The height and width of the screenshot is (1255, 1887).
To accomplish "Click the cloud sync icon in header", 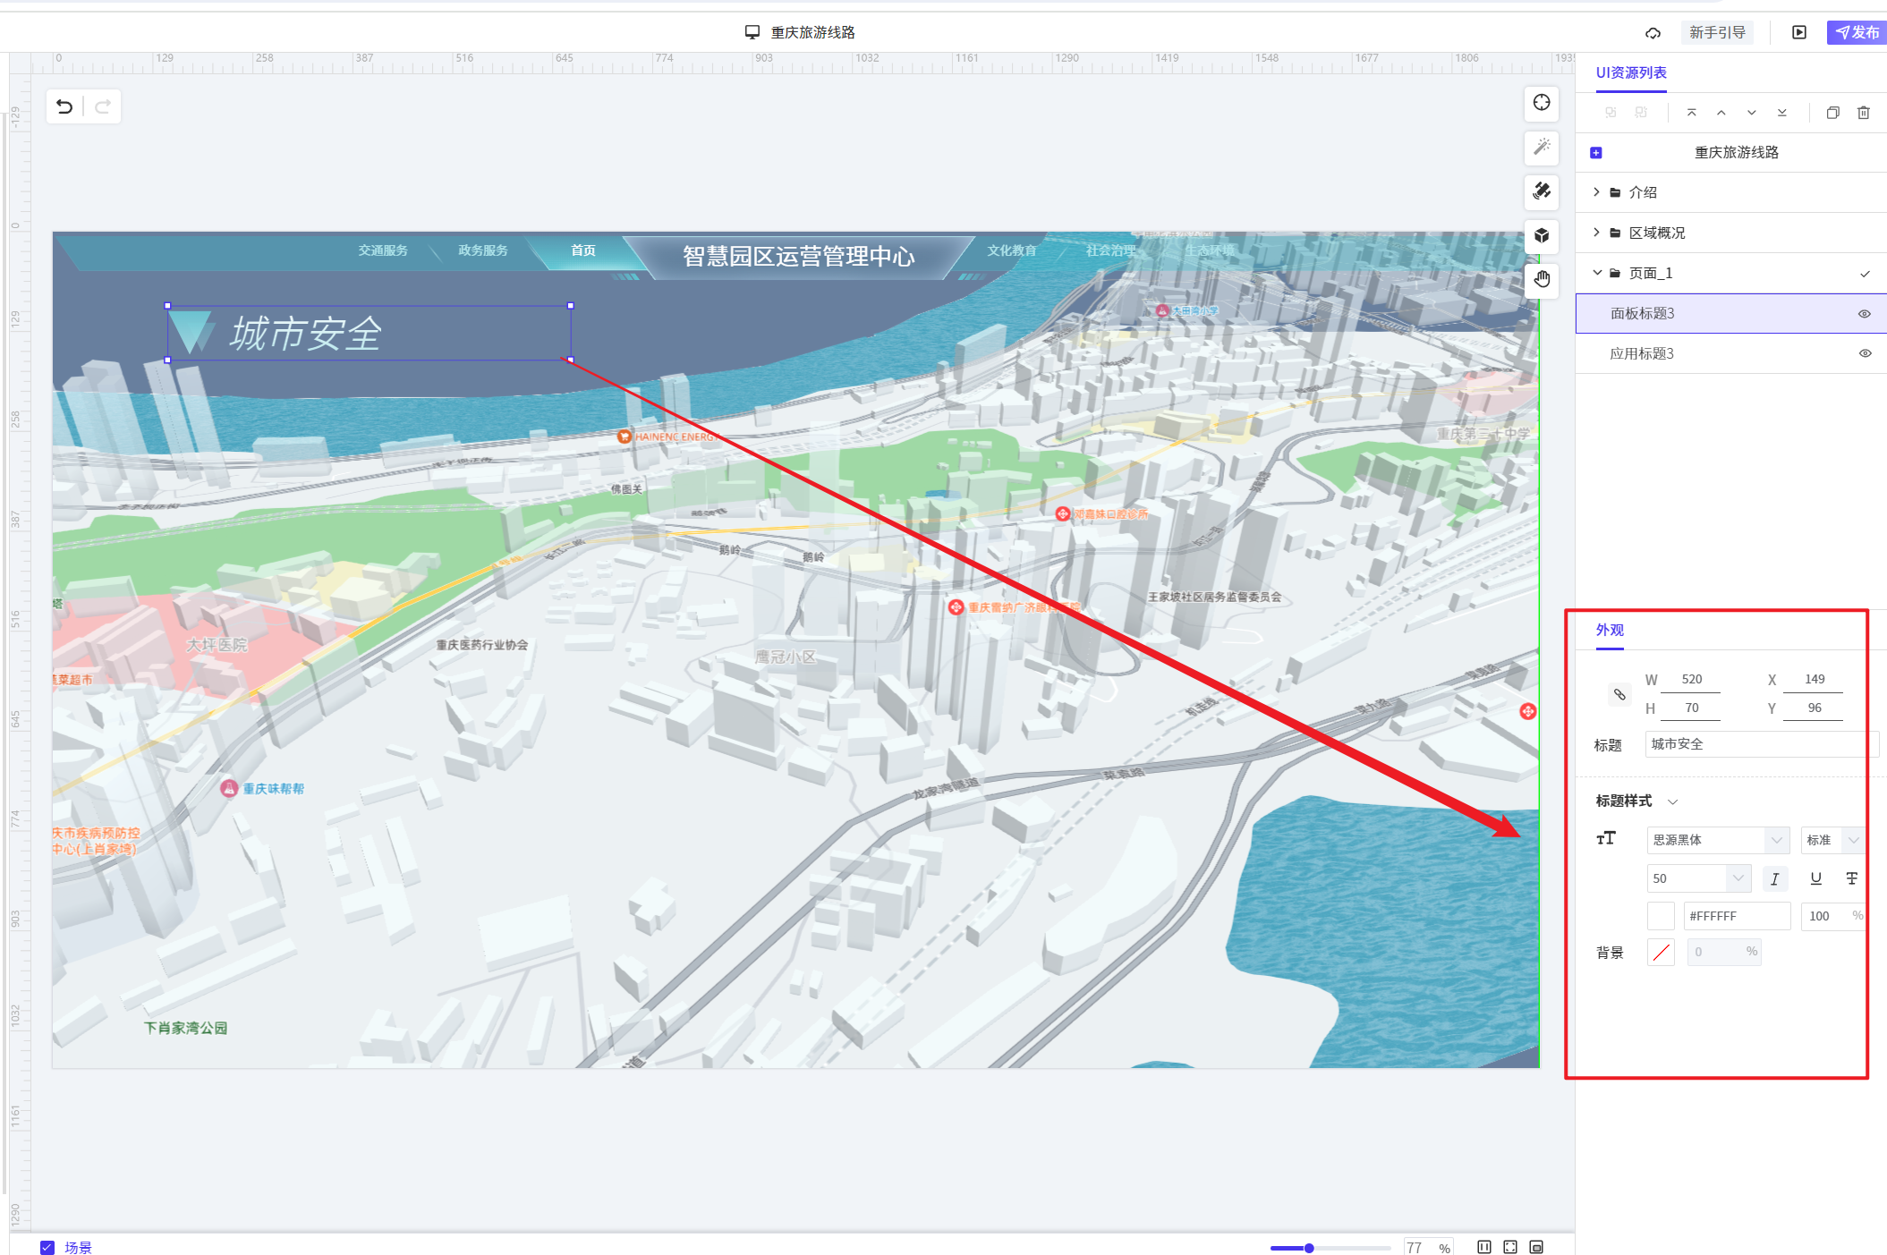I will [x=1653, y=33].
